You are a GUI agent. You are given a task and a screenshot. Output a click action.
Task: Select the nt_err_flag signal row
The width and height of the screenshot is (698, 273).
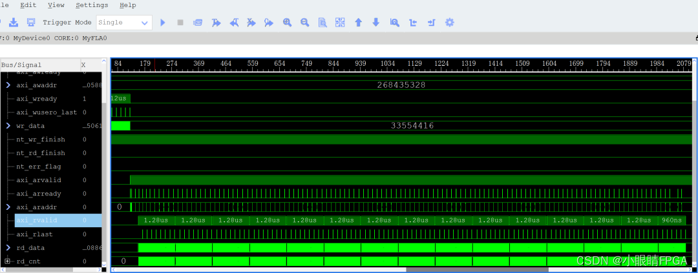[51, 167]
